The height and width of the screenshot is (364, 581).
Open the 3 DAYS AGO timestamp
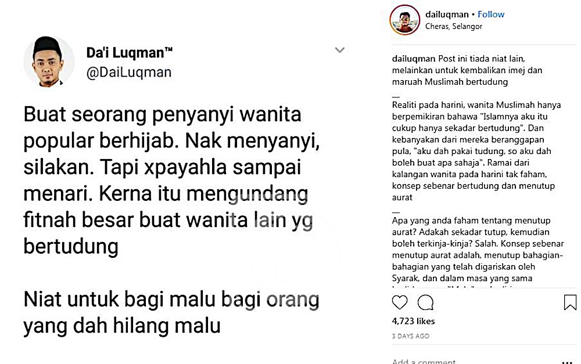point(411,336)
